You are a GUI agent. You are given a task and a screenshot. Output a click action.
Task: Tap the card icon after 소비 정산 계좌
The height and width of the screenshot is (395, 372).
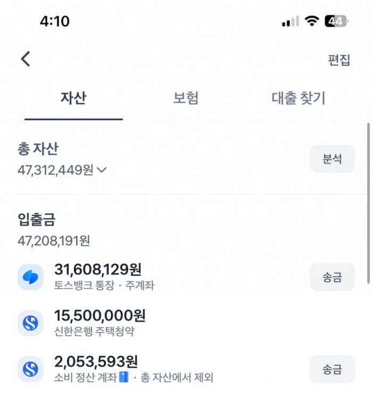(125, 378)
